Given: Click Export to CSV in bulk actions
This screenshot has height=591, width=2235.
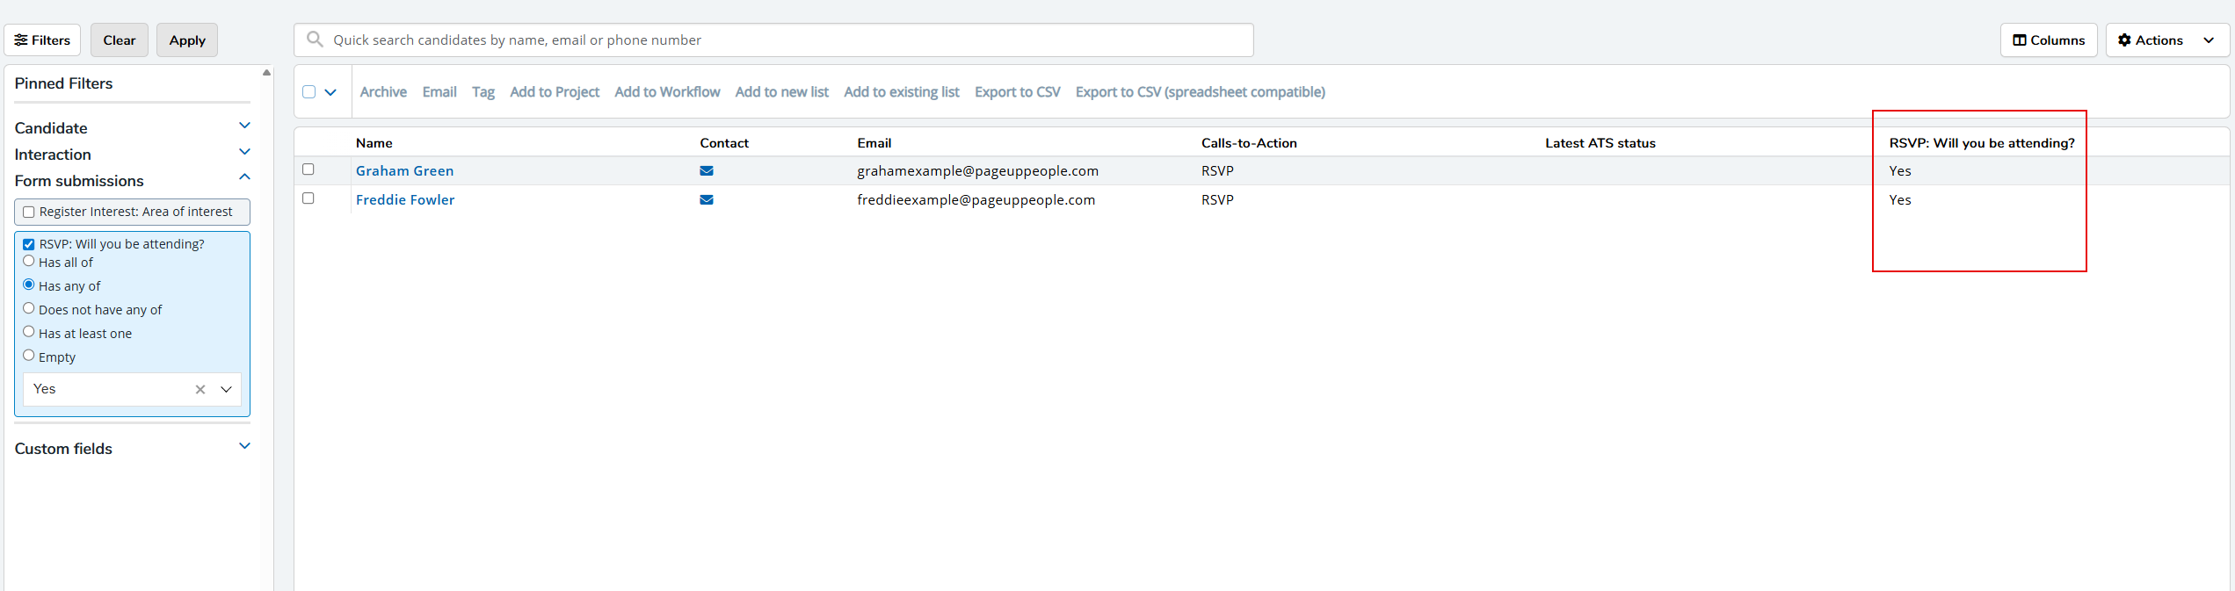Looking at the screenshot, I should (x=1017, y=92).
